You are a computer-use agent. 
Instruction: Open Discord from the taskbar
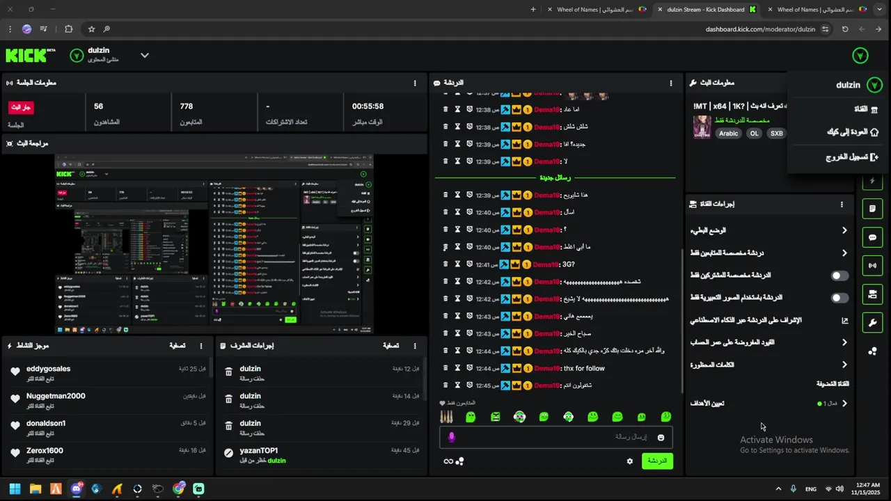[77, 488]
